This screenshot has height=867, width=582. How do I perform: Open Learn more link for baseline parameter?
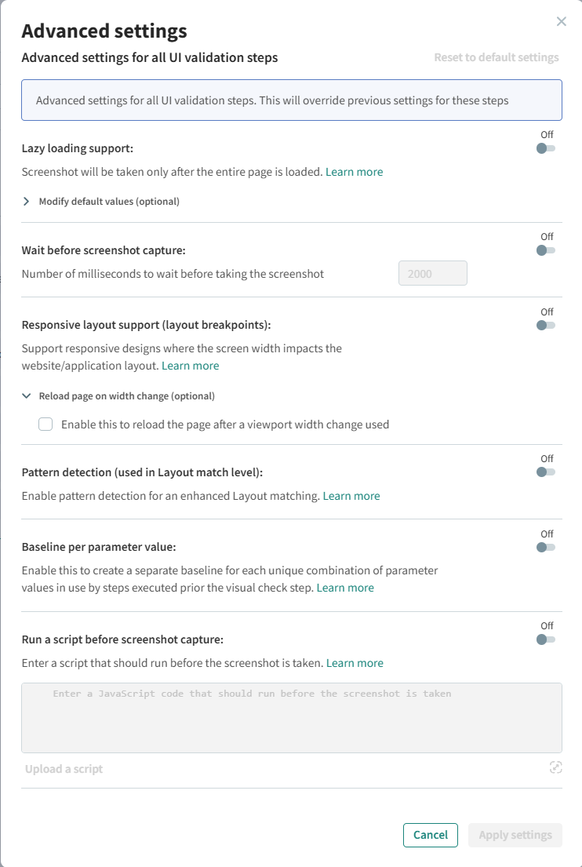[x=345, y=588]
